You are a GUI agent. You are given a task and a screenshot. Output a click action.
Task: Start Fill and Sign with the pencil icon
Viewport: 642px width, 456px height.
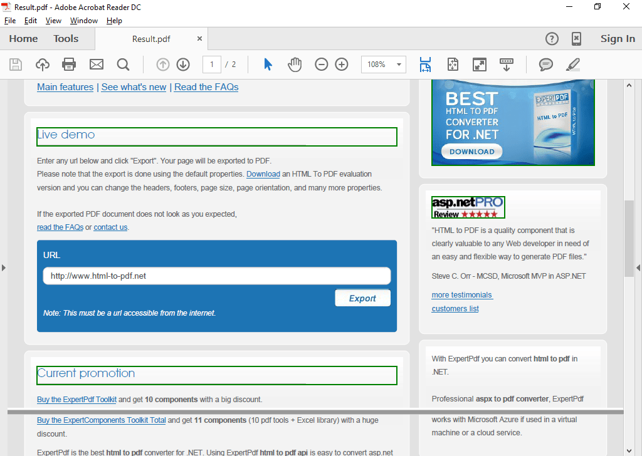coord(572,65)
